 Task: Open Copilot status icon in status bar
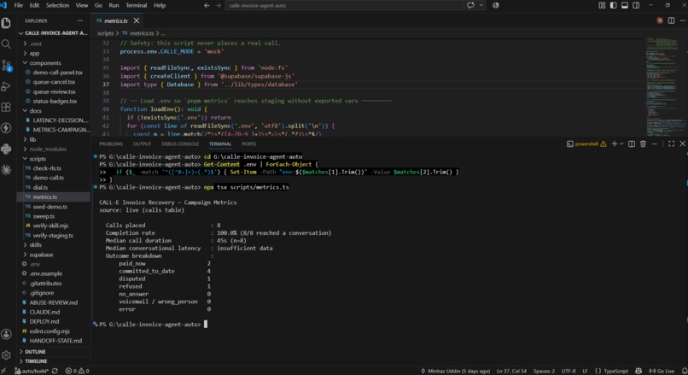[x=638, y=371]
